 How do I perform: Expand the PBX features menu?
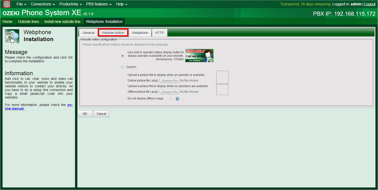coord(99,4)
